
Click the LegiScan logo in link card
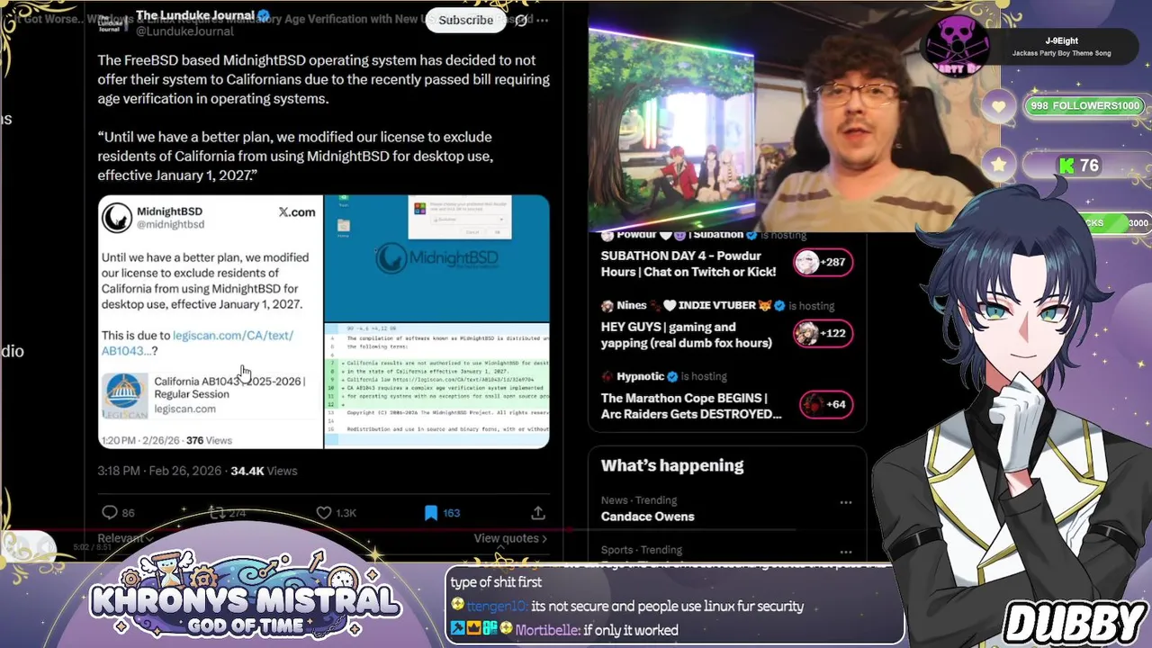(x=125, y=395)
